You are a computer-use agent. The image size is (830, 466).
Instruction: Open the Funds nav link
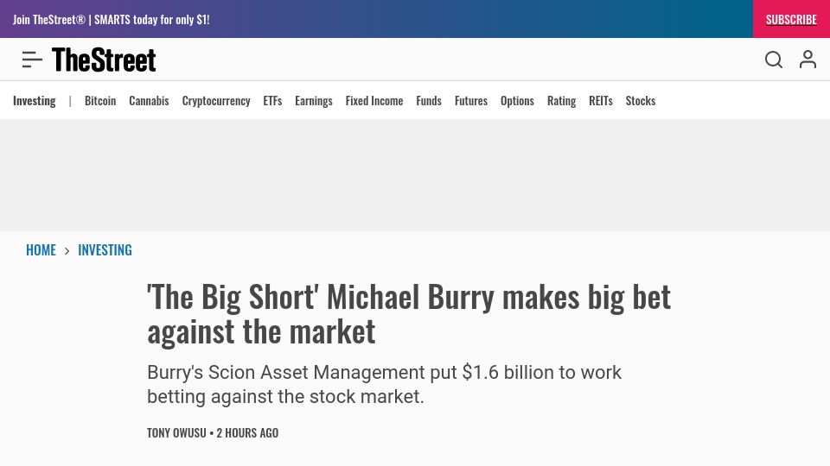(x=429, y=101)
